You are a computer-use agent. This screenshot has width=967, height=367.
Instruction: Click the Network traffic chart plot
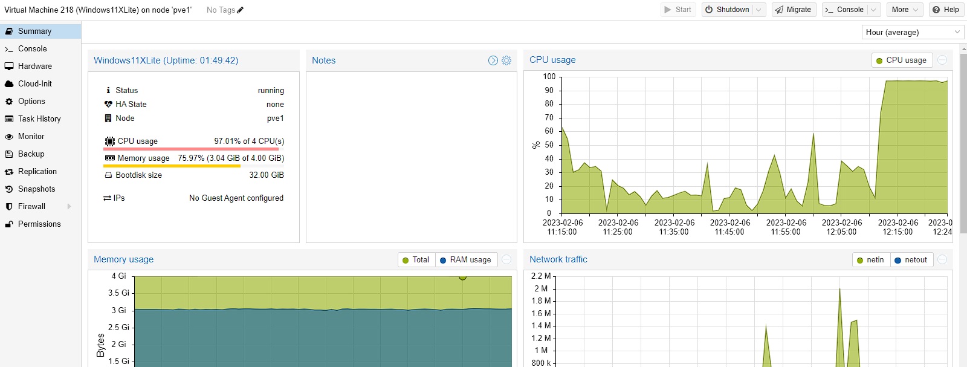pyautogui.click(x=751, y=322)
